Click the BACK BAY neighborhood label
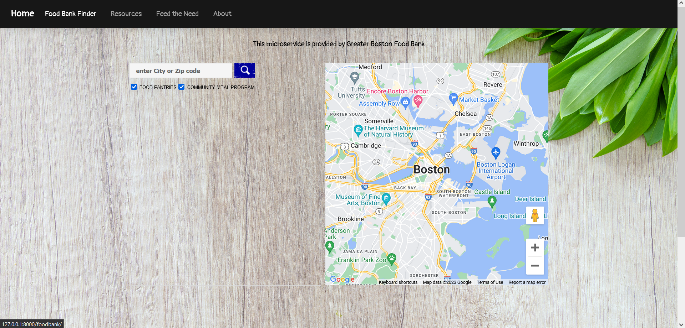Viewport: 685px width, 328px height. click(405, 188)
